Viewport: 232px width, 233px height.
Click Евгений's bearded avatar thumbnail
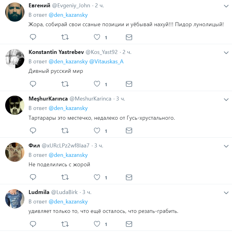tap(15, 12)
